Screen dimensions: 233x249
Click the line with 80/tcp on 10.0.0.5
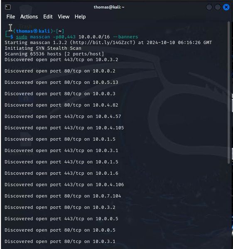60,230
